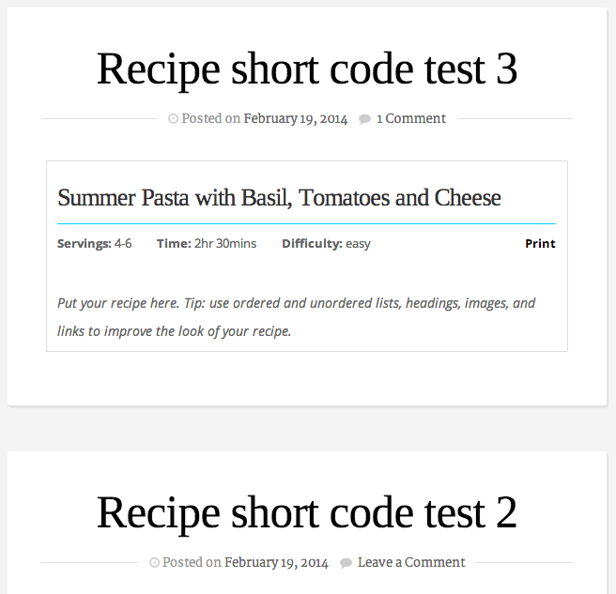This screenshot has width=616, height=594.
Task: Click the Print button in the recipe
Action: pyautogui.click(x=540, y=244)
